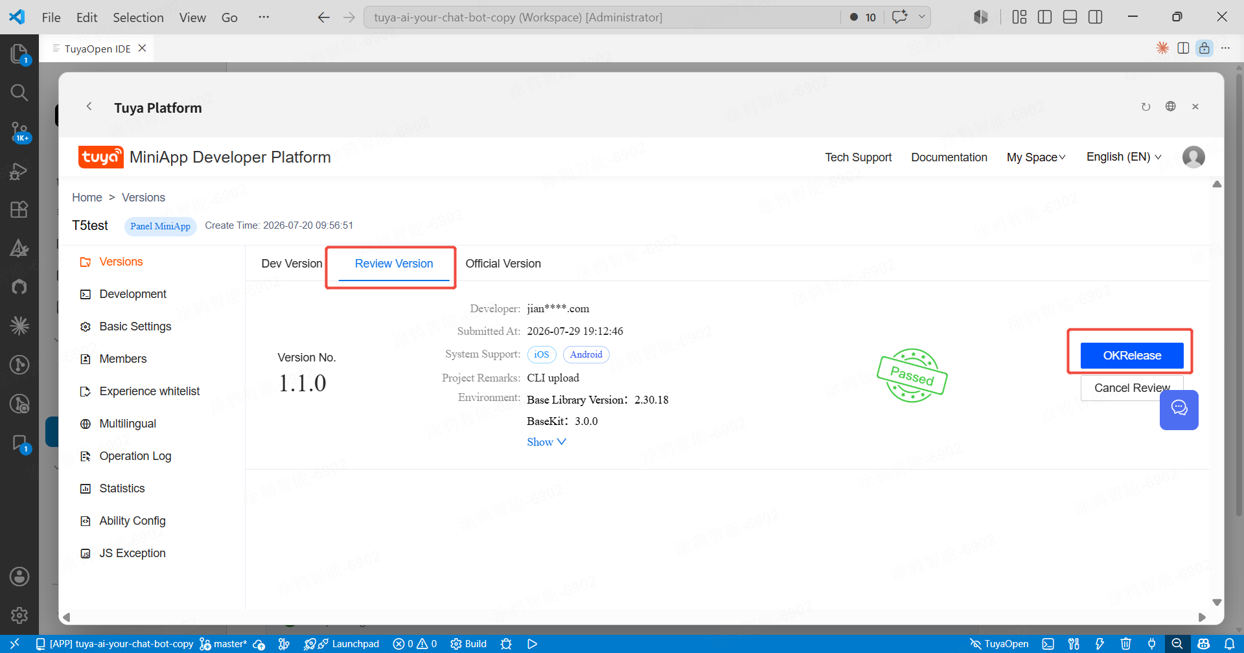Go back with the Tuya Platform left arrow

coord(89,106)
